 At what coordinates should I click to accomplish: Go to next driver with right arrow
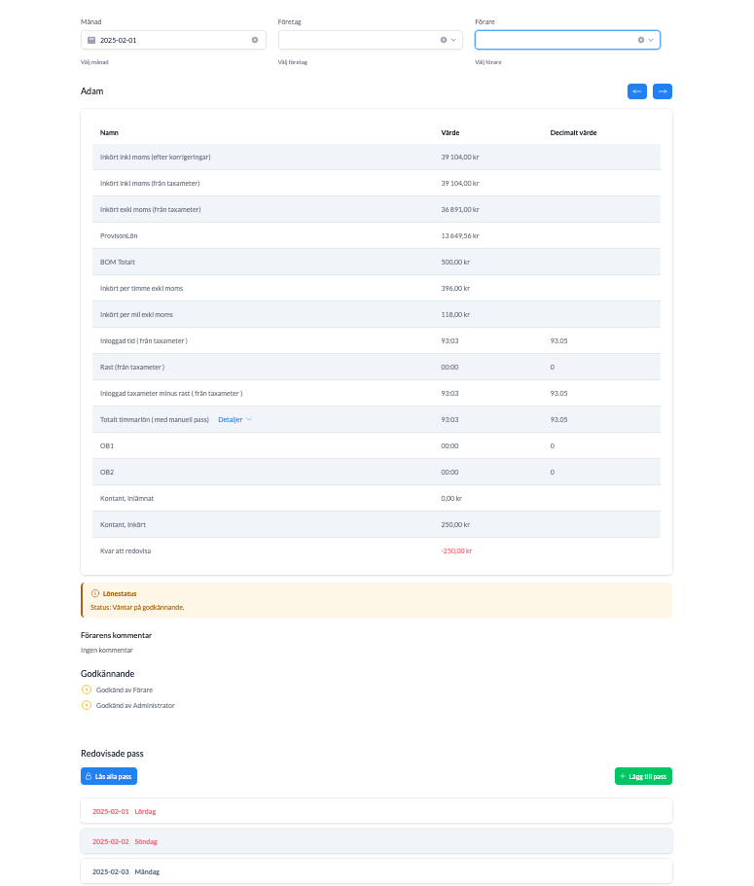pyautogui.click(x=663, y=91)
